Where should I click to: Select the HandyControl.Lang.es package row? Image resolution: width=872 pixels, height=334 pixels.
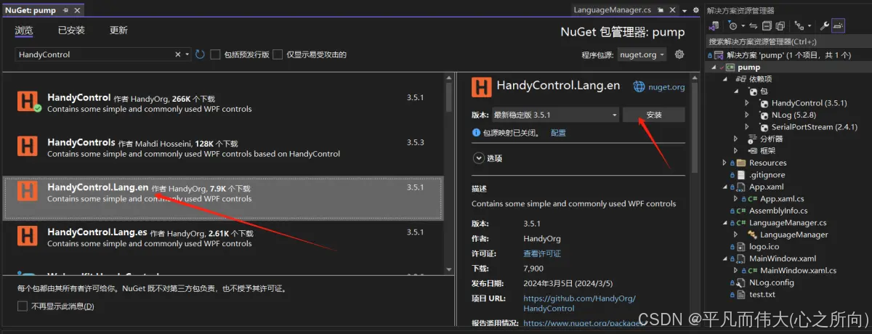click(223, 237)
